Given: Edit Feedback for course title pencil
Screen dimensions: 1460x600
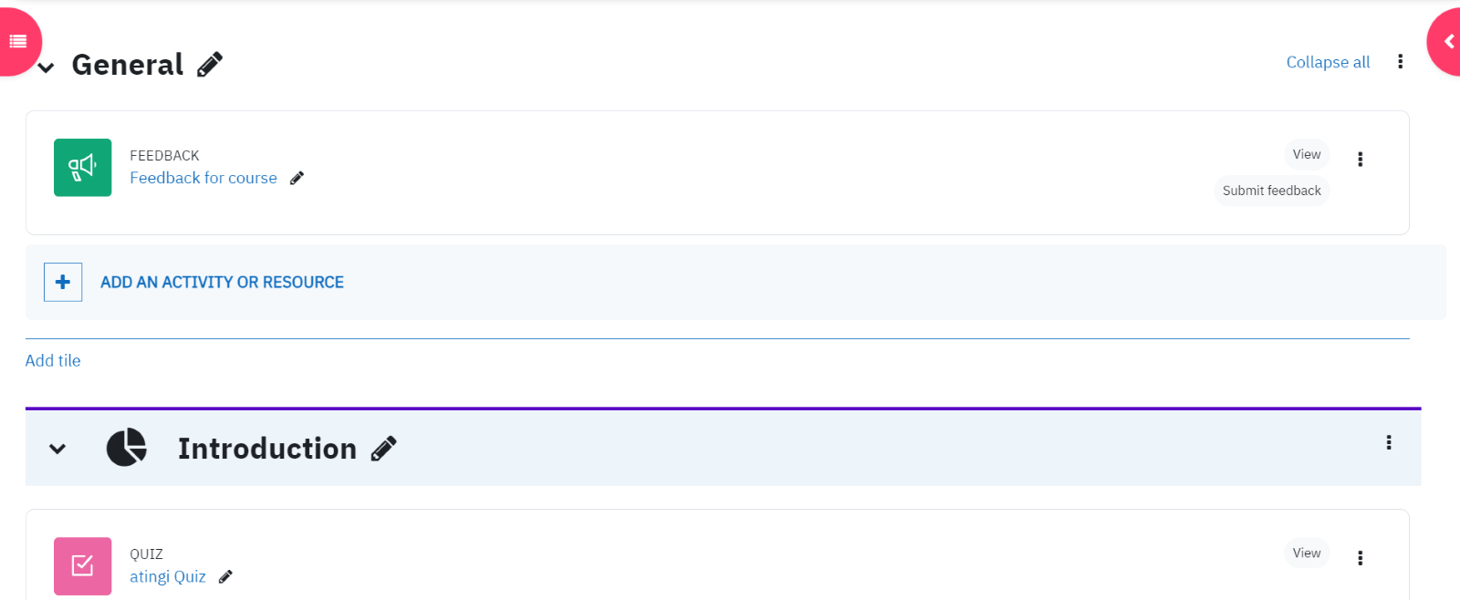Looking at the screenshot, I should pos(297,179).
